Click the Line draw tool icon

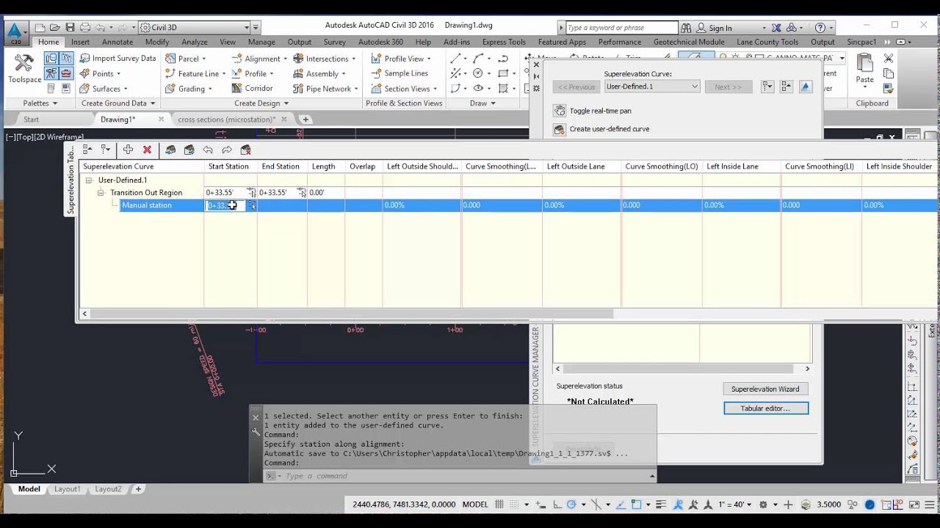[x=456, y=59]
